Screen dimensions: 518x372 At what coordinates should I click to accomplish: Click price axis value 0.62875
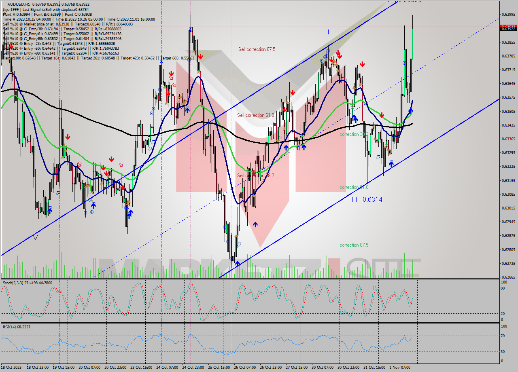[508, 235]
